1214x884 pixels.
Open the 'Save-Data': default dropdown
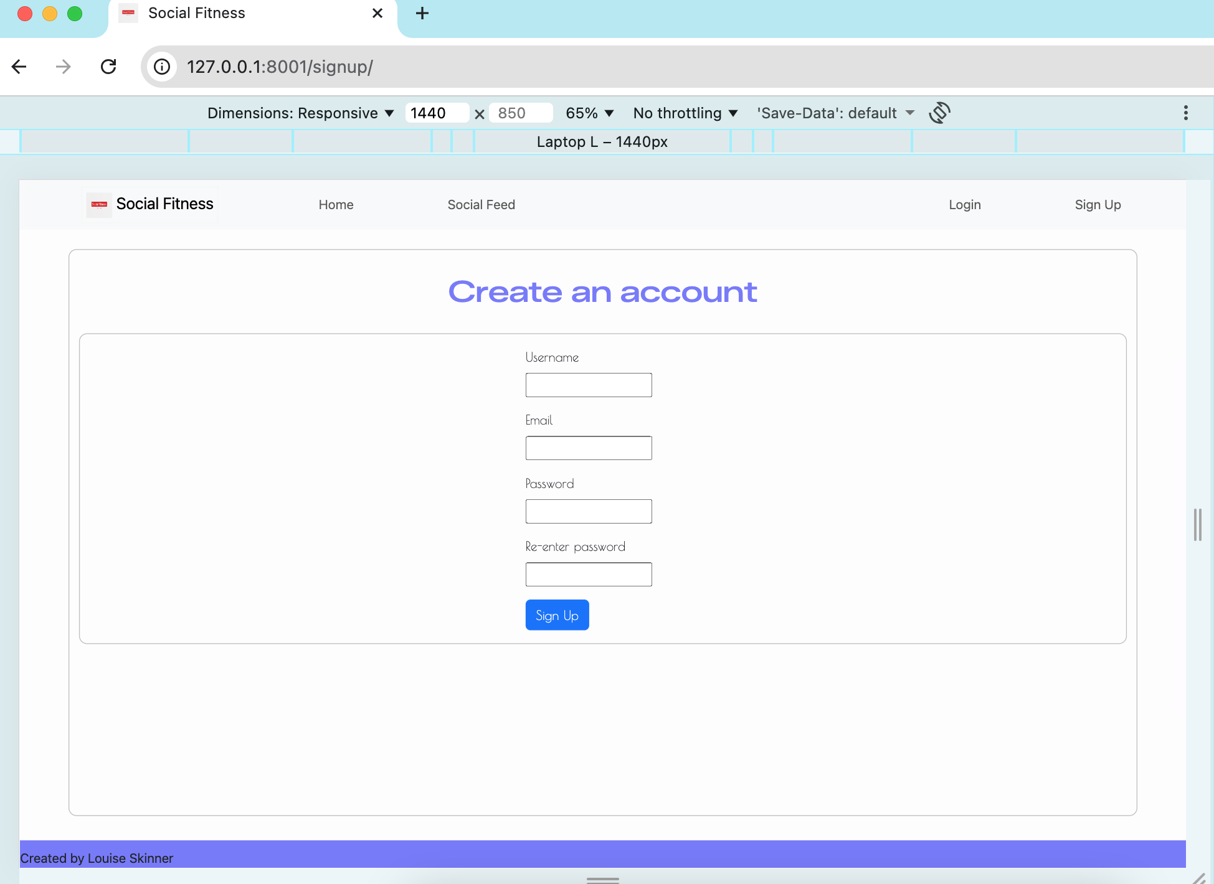click(833, 113)
